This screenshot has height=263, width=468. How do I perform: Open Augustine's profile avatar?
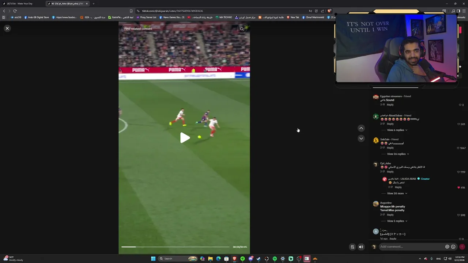click(x=375, y=204)
